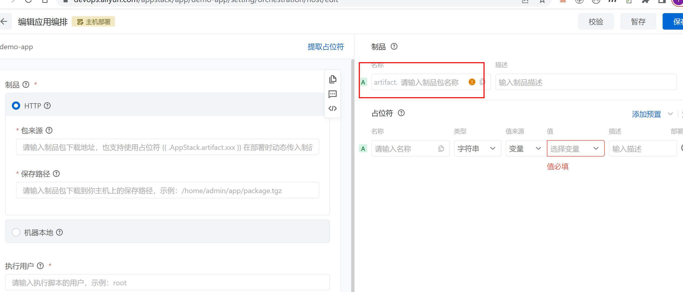The height and width of the screenshot is (292, 683).
Task: Click help icon next to 包来源
Action: 49,130
